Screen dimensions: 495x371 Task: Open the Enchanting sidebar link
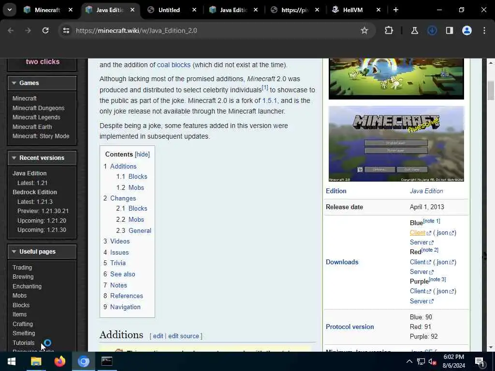tap(27, 286)
